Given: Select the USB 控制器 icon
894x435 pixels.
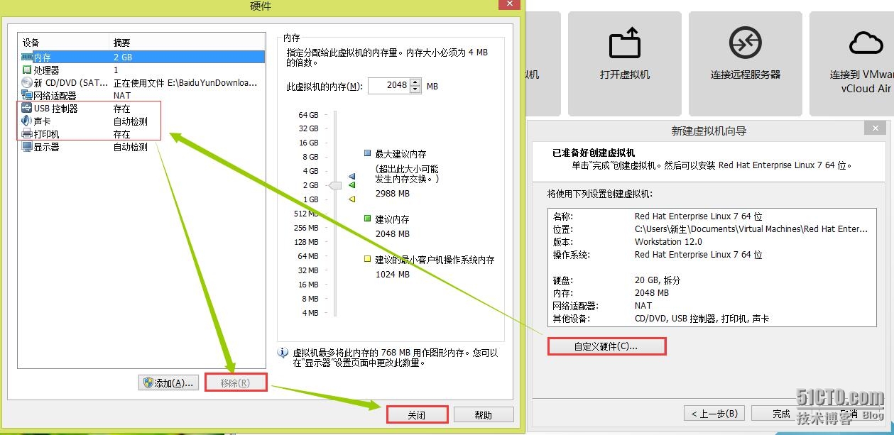Looking at the screenshot, I should point(27,108).
